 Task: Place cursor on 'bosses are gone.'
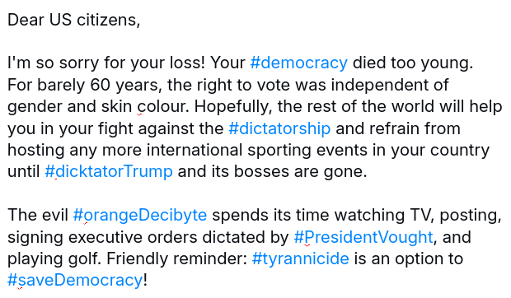[301, 172]
